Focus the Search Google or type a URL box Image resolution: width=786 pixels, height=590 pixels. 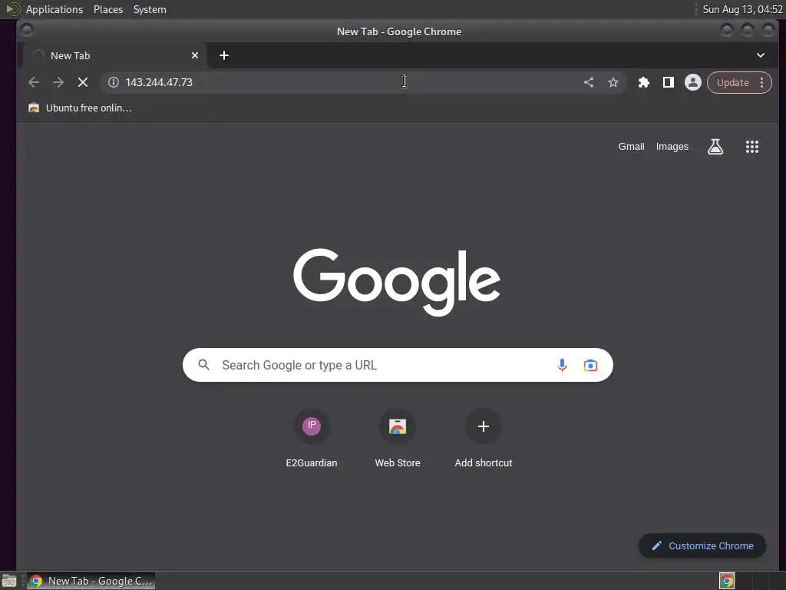(x=398, y=365)
